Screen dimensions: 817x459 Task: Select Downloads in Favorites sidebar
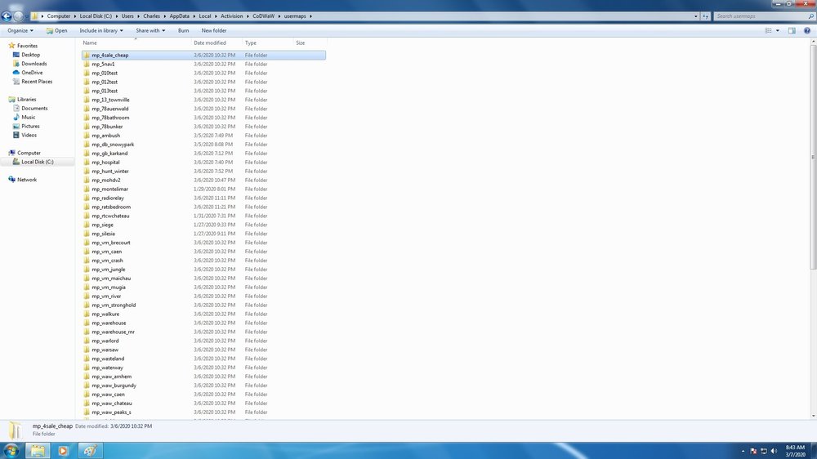coord(33,64)
